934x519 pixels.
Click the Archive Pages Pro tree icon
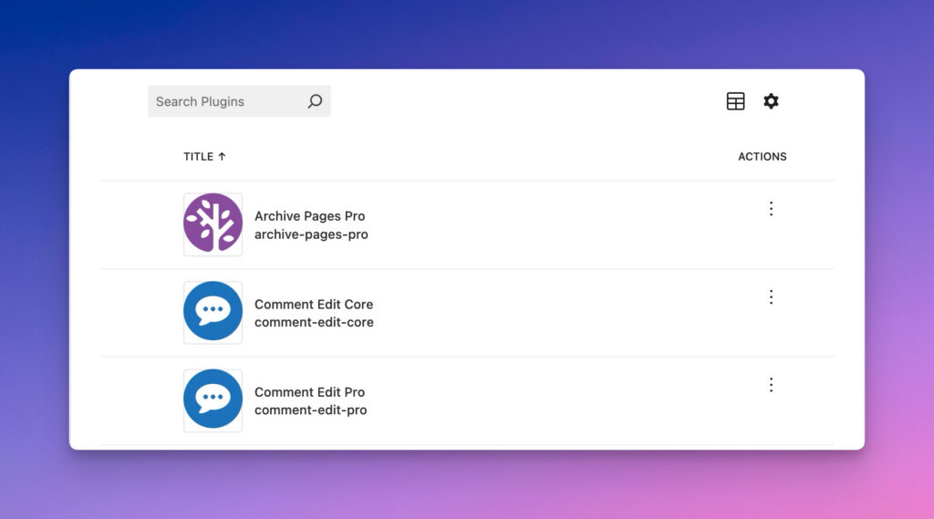tap(213, 224)
